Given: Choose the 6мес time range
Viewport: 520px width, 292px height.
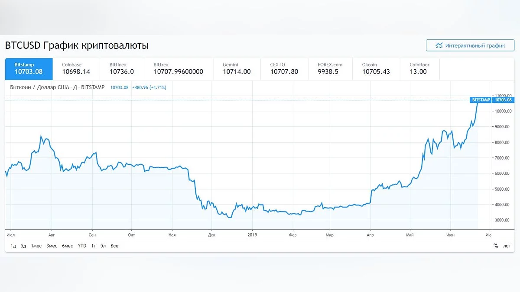Looking at the screenshot, I should coord(67,246).
